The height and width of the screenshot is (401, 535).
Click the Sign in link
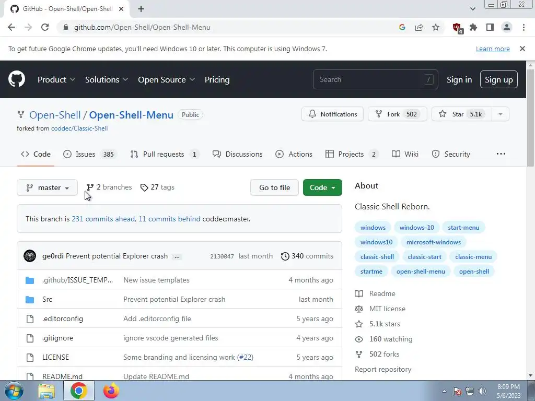click(x=459, y=79)
